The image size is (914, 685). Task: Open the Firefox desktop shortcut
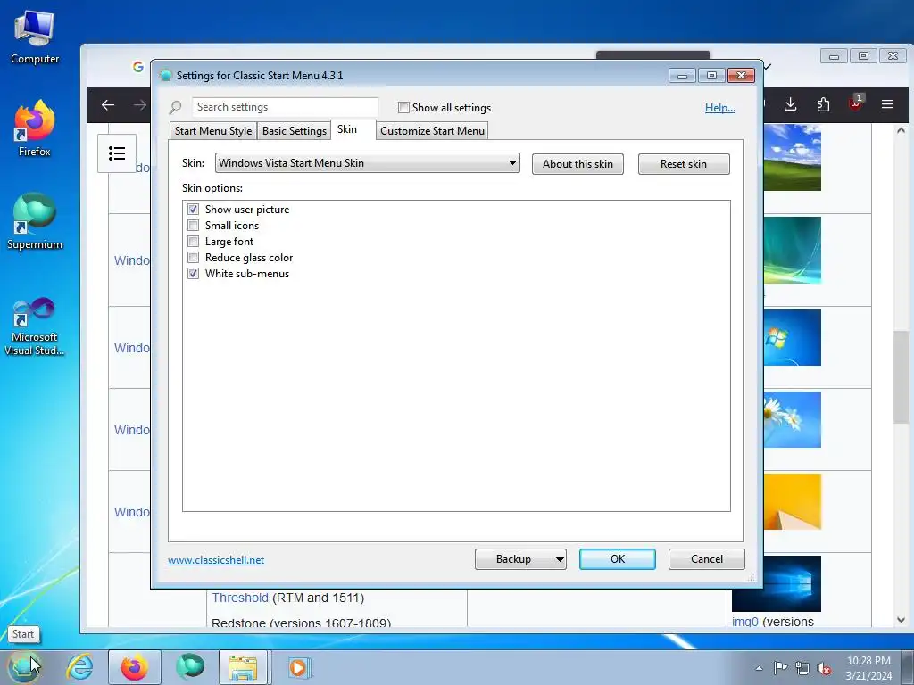coord(35,128)
